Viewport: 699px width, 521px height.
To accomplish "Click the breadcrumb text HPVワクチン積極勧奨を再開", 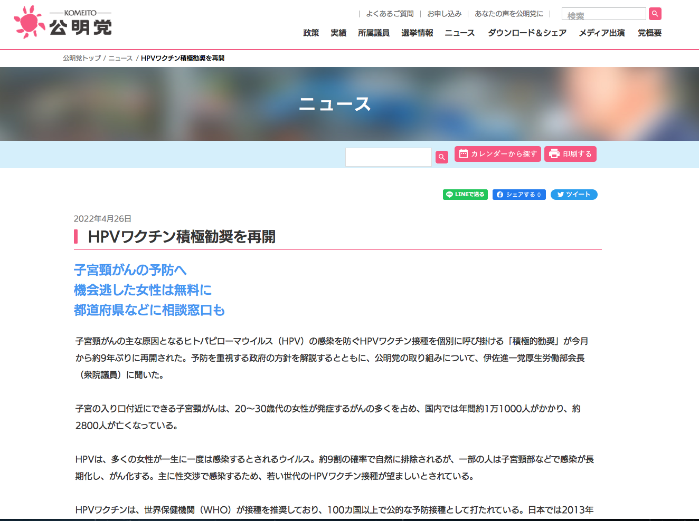I will coord(183,58).
